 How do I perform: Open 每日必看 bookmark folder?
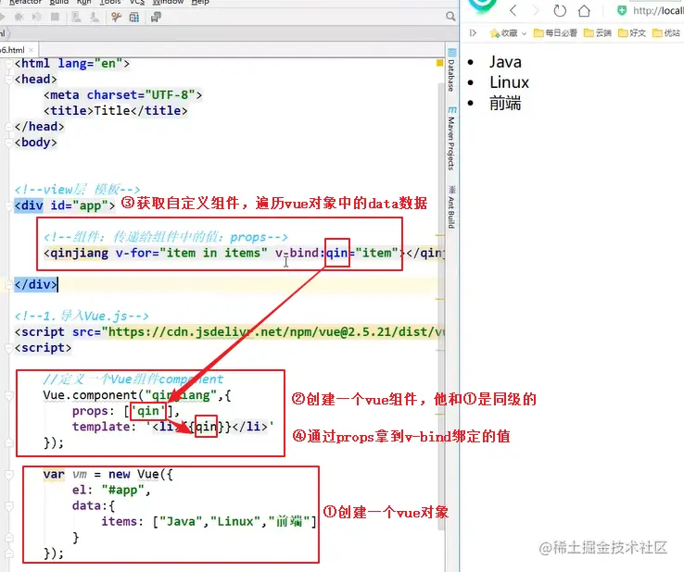coord(555,33)
